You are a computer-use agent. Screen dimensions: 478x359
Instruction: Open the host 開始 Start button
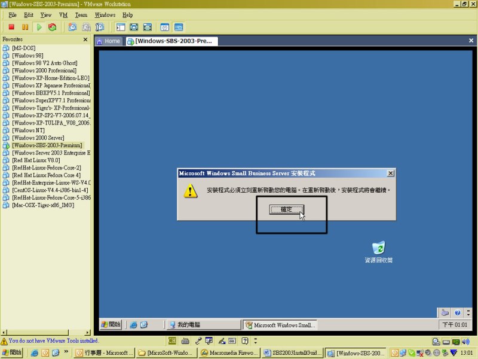12,352
